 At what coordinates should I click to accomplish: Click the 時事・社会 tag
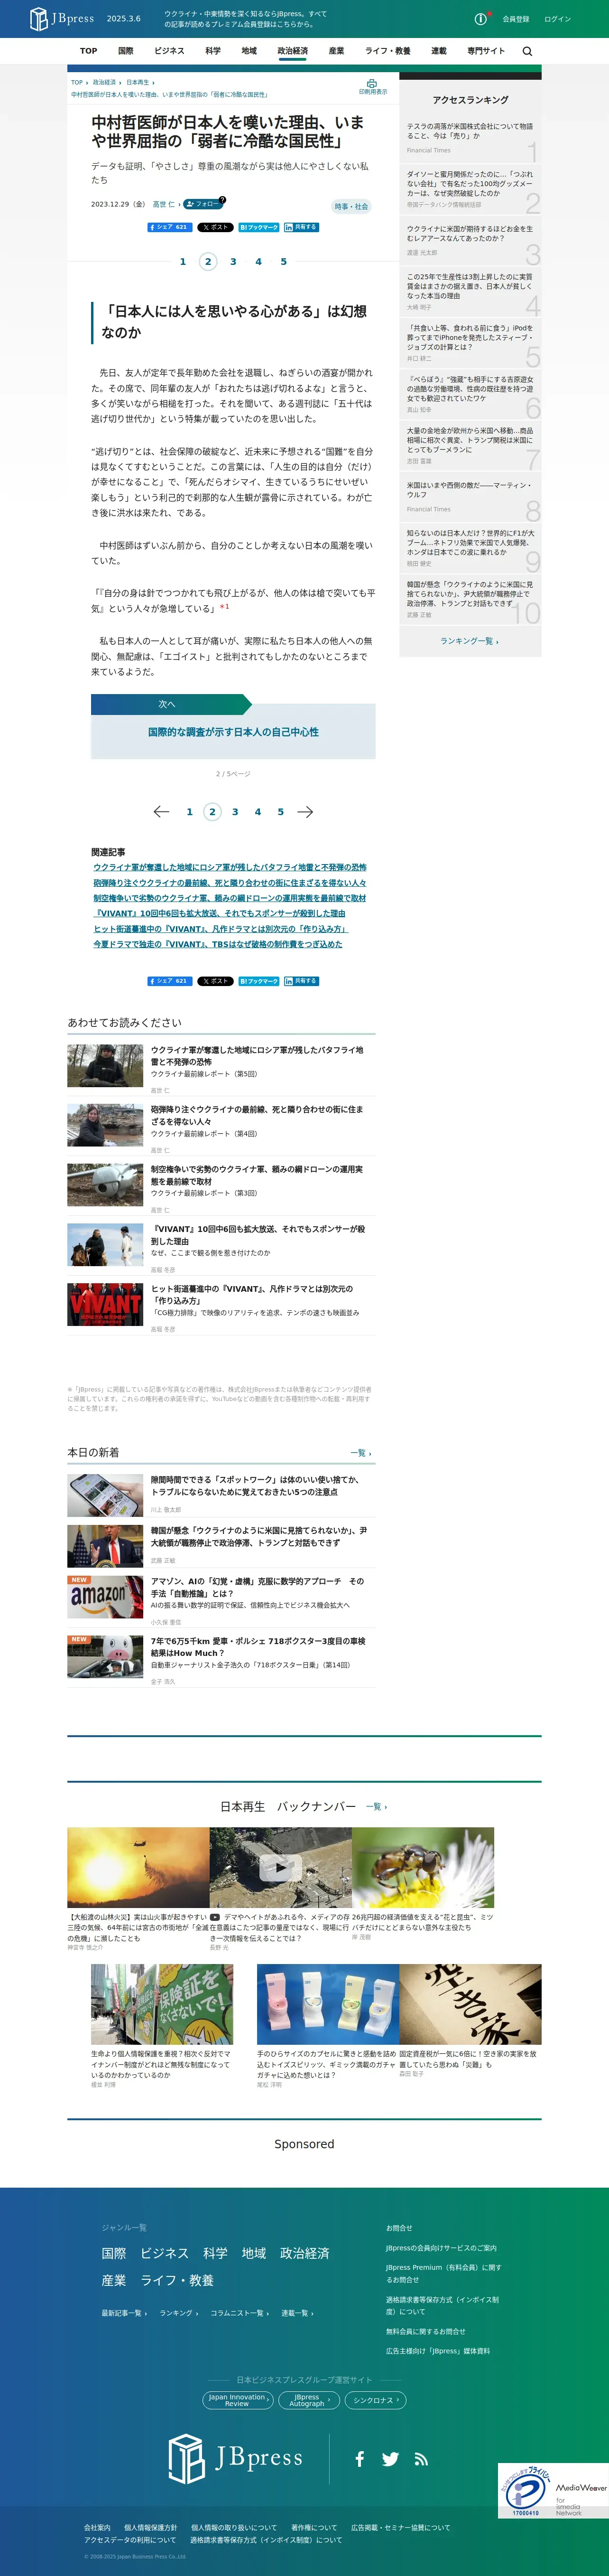351,206
